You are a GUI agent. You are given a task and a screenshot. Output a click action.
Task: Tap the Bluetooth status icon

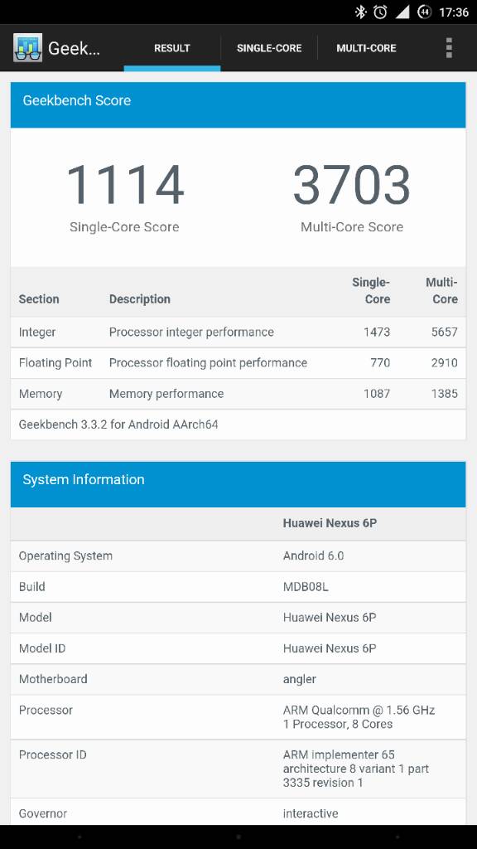[360, 12]
